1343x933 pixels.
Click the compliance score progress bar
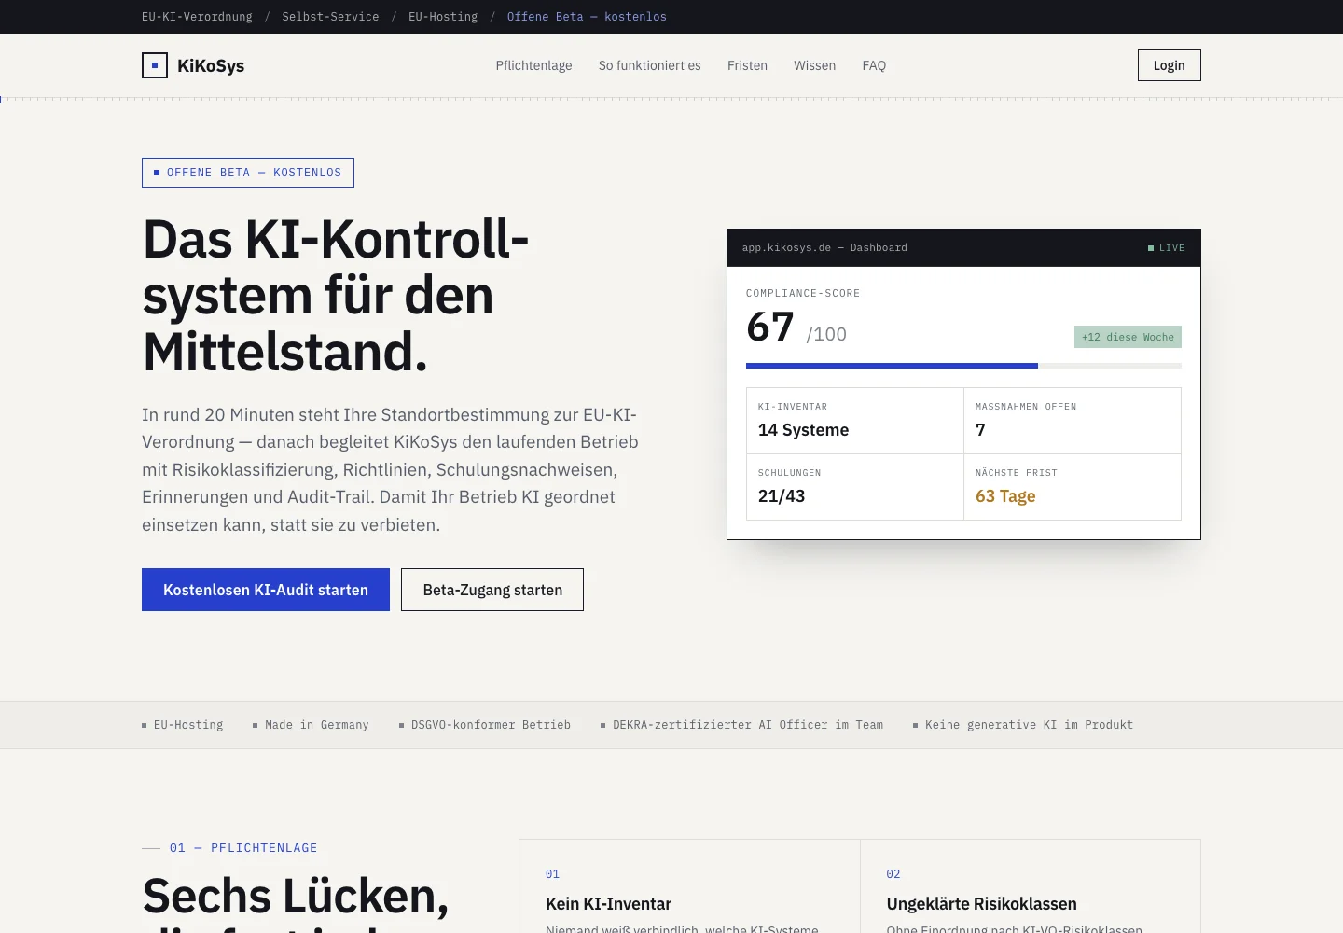[x=963, y=366]
